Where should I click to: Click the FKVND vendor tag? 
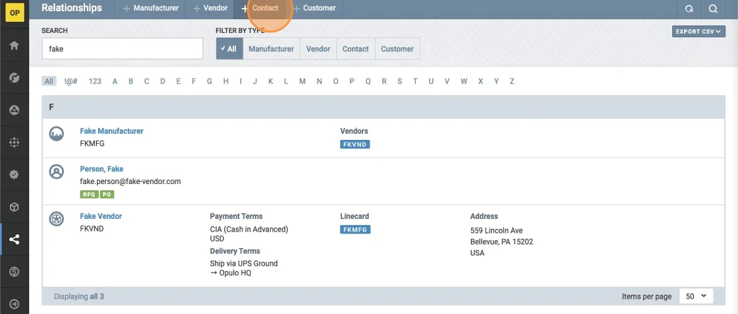tap(355, 144)
